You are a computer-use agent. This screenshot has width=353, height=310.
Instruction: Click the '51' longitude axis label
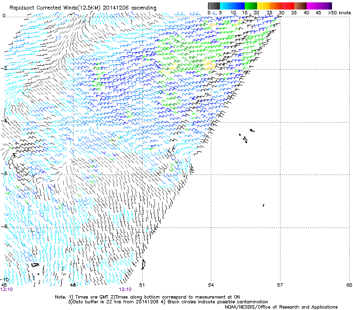pyautogui.click(x=142, y=285)
